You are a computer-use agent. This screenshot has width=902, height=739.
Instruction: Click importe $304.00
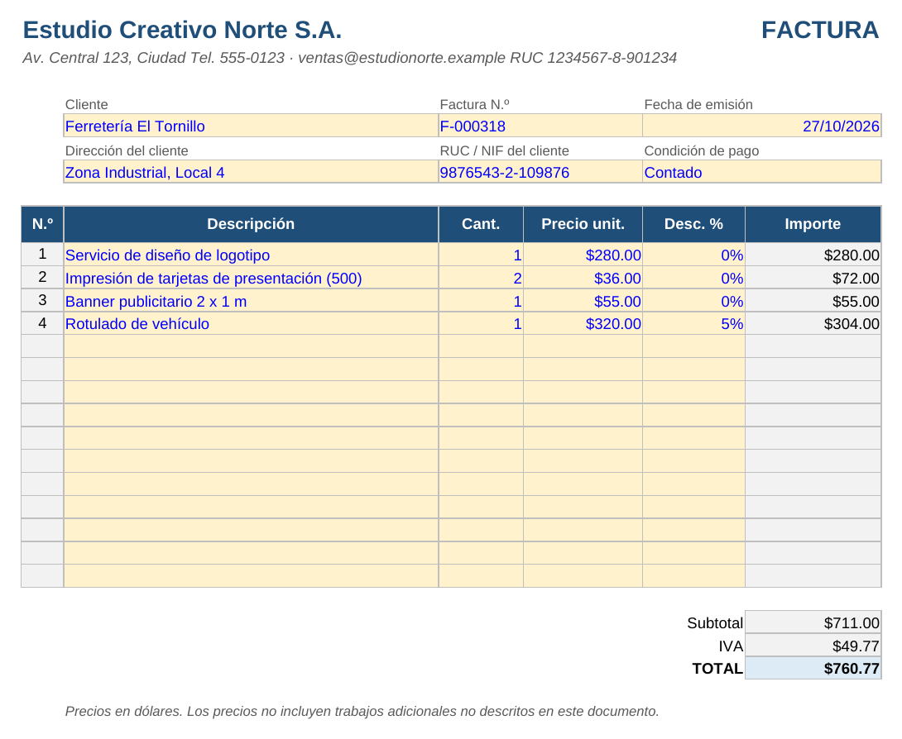[813, 323]
